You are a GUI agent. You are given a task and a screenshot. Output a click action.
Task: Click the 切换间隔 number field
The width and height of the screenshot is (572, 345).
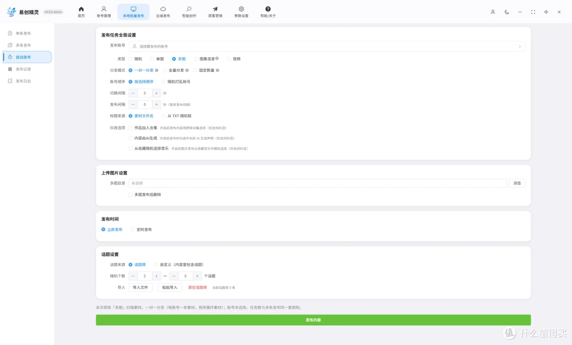pos(145,93)
